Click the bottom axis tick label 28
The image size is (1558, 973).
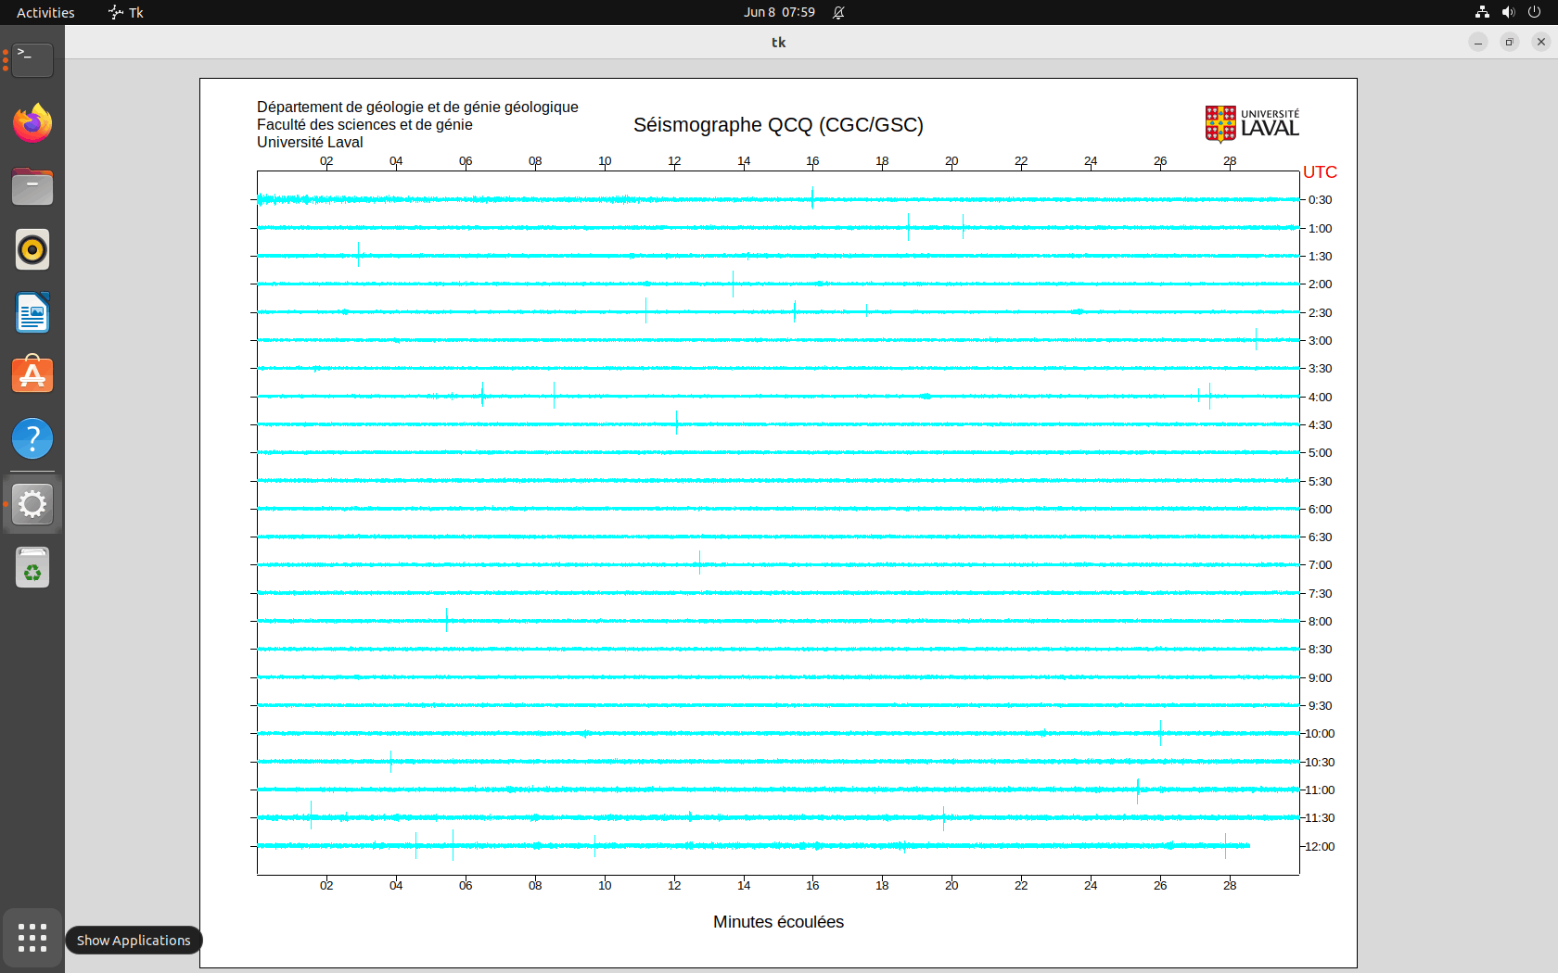[x=1230, y=886]
